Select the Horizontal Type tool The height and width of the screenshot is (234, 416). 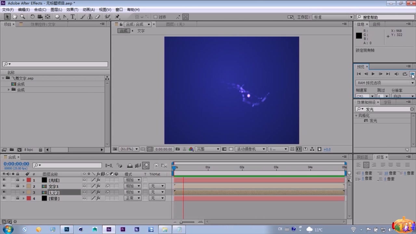tap(73, 17)
